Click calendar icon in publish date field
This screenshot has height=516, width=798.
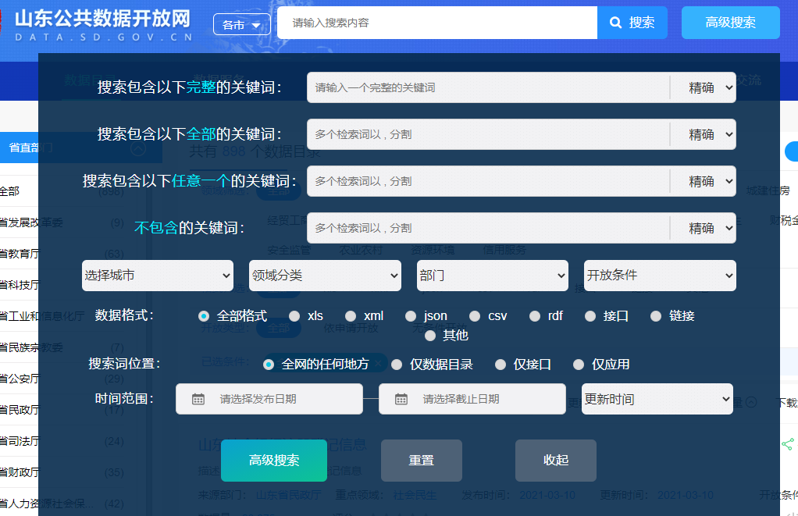(198, 399)
